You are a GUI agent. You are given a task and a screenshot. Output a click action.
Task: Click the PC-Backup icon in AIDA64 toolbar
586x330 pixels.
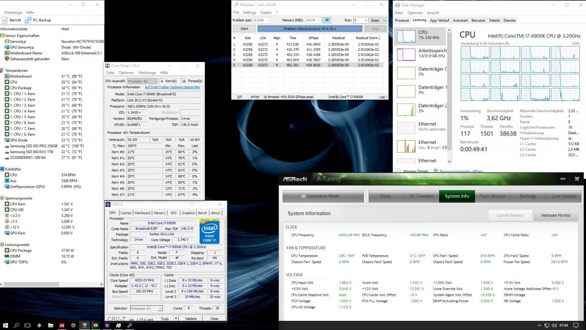tap(28, 20)
